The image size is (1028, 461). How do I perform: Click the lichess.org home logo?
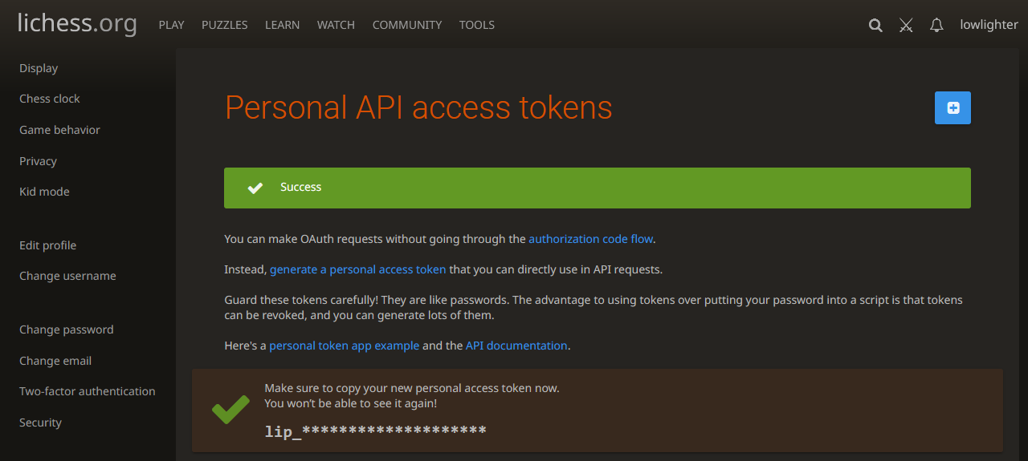pyautogui.click(x=77, y=24)
